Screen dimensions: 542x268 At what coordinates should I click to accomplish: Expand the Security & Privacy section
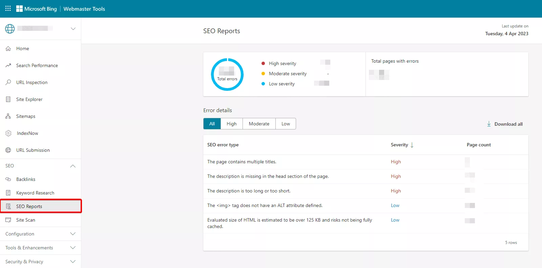(x=72, y=262)
